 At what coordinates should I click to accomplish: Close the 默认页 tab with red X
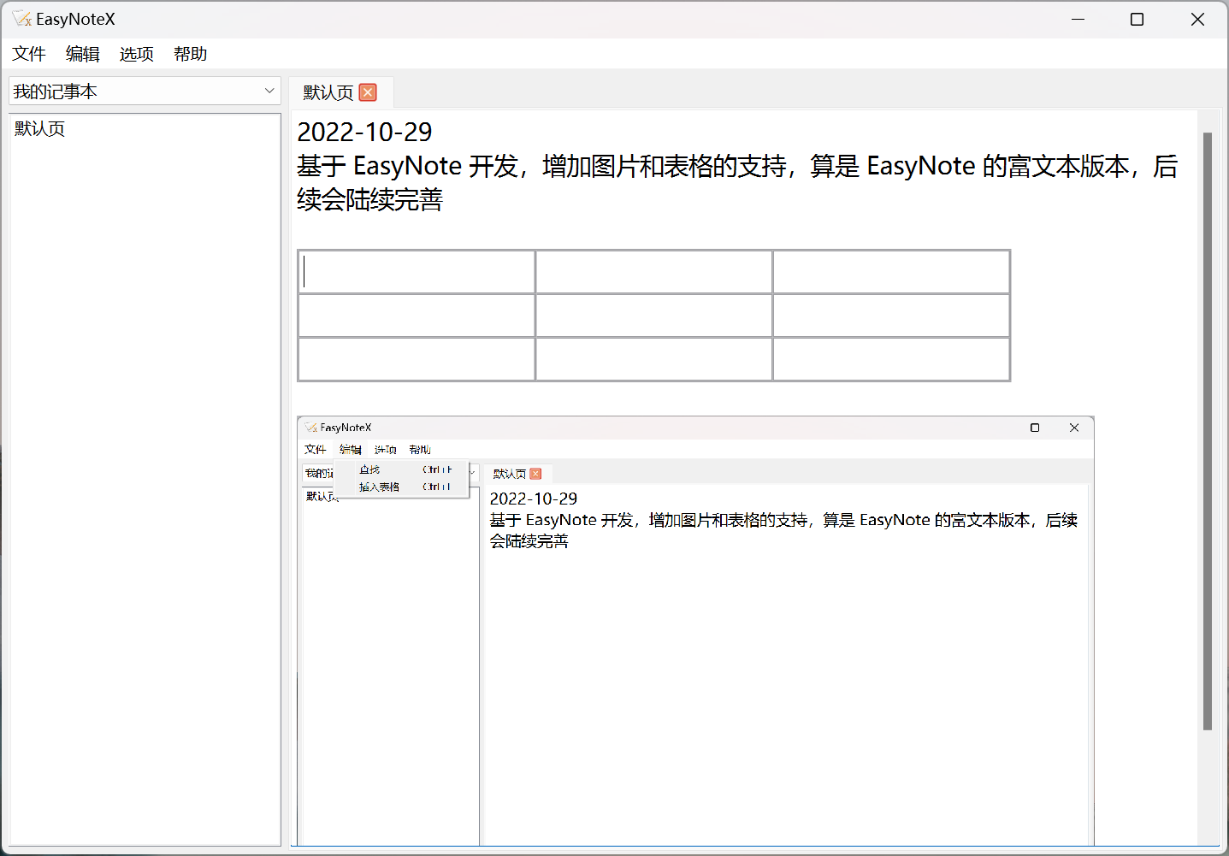(368, 92)
